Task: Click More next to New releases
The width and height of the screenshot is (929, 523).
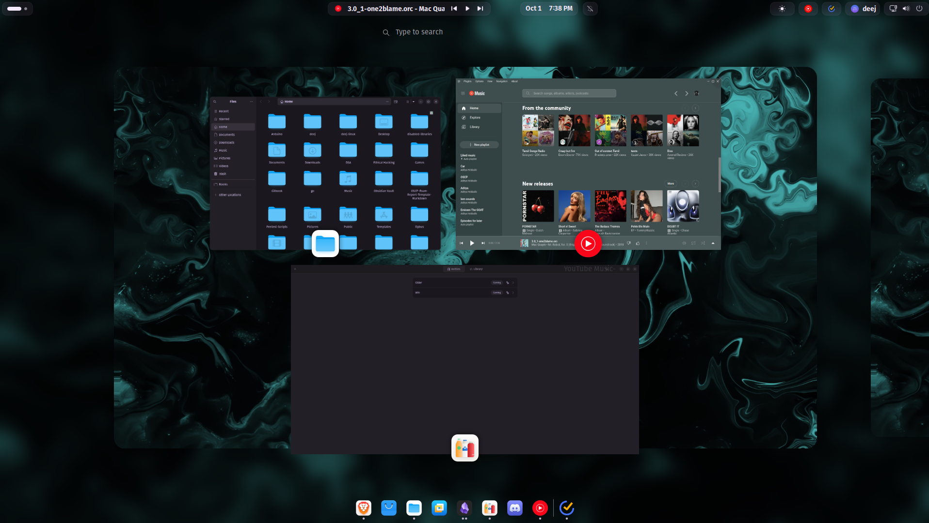Action: click(671, 184)
